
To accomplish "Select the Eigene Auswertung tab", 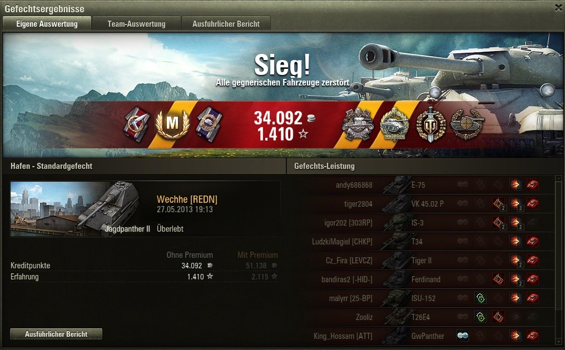I will pyautogui.click(x=47, y=24).
